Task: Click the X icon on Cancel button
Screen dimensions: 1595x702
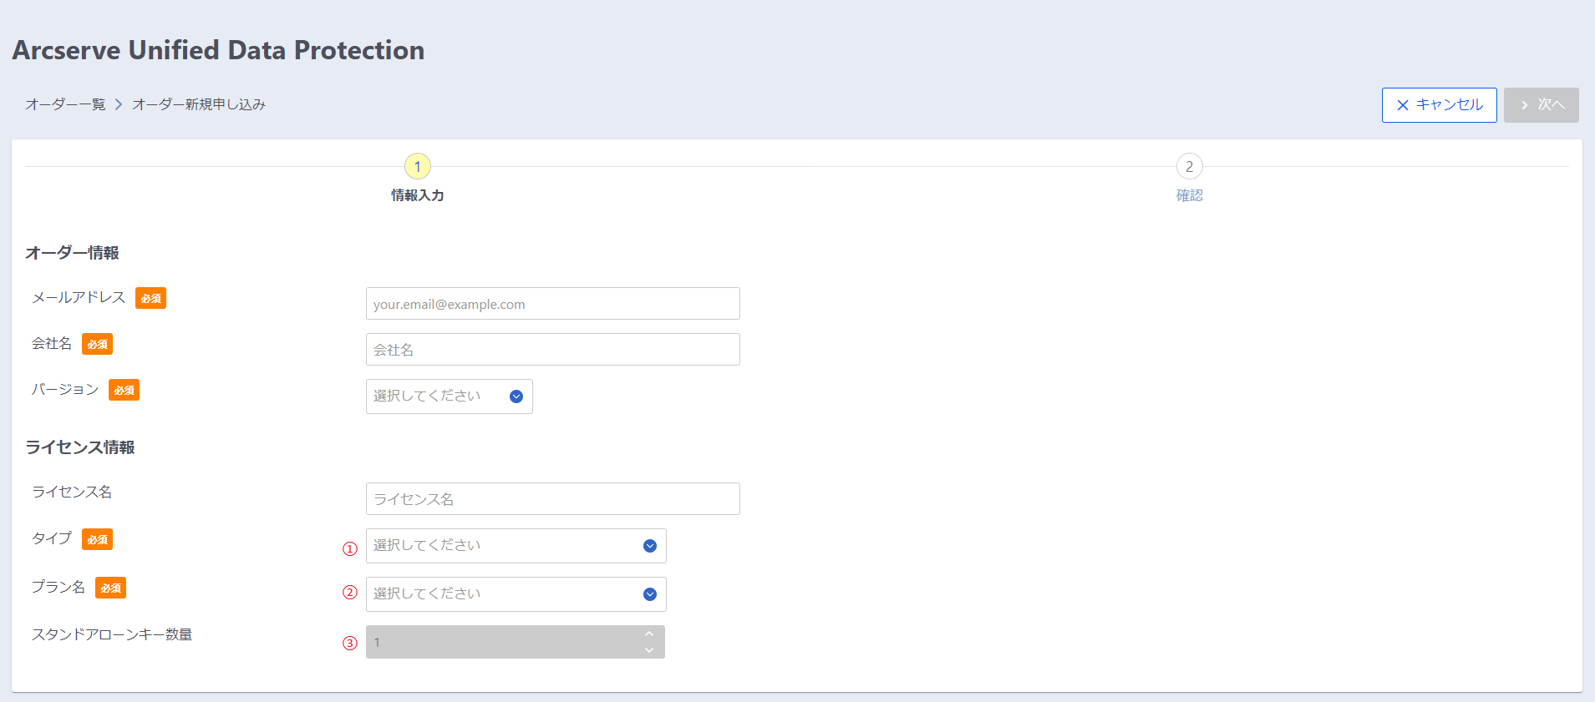Action: click(x=1403, y=105)
